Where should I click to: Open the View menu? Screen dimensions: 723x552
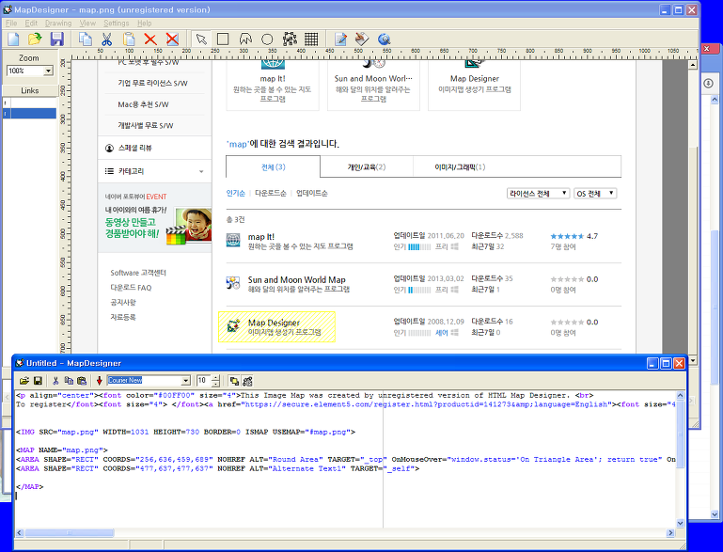(x=87, y=24)
